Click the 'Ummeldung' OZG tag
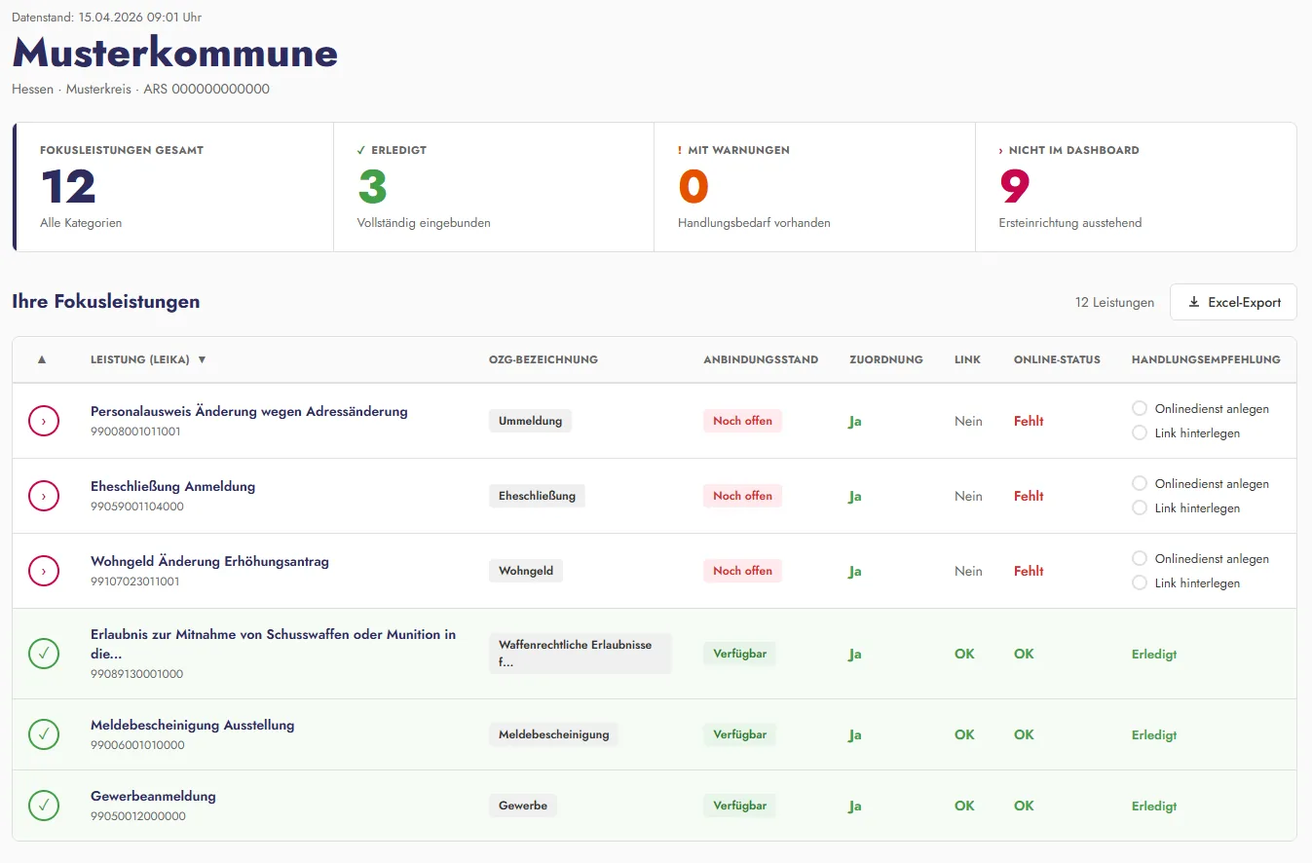The image size is (1312, 863). [x=530, y=421]
